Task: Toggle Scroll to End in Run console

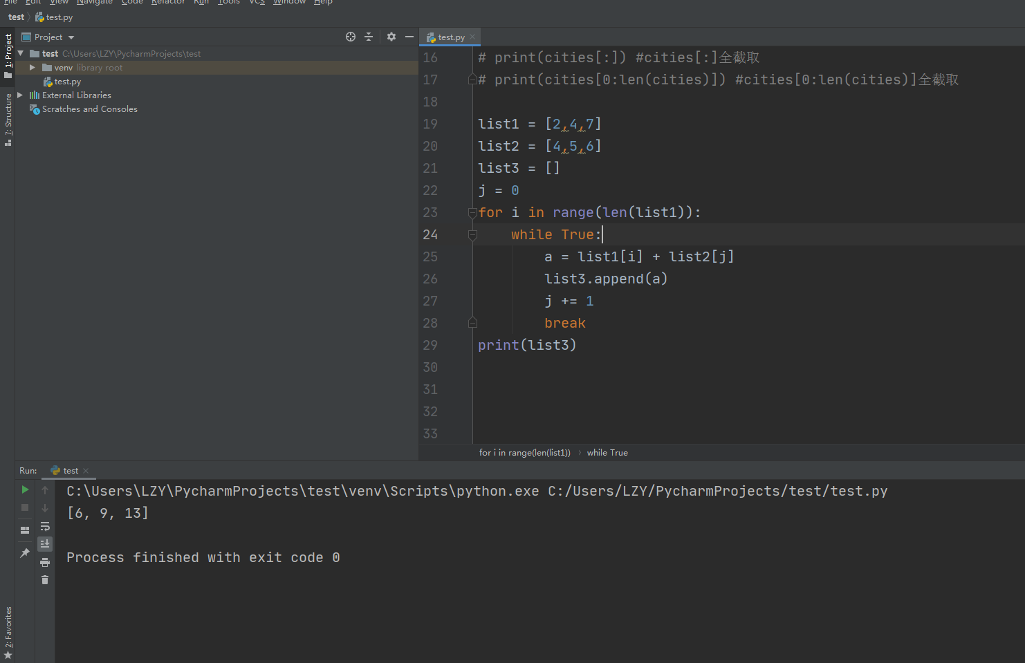Action: [x=45, y=544]
